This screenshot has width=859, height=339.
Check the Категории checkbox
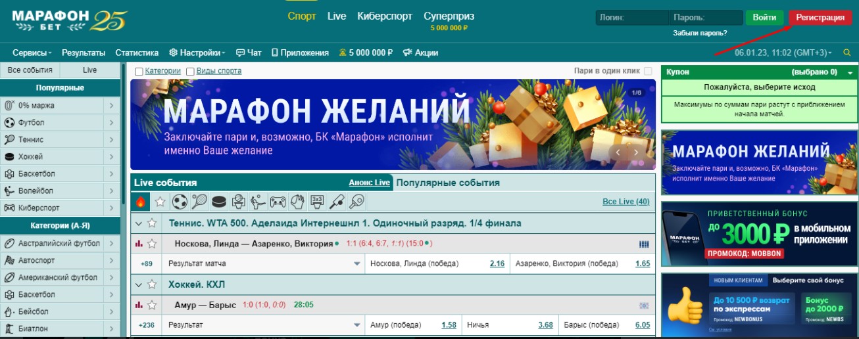coord(139,71)
